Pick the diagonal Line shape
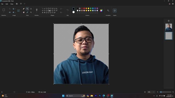The height and width of the screenshot is (98, 175). [43, 8]
